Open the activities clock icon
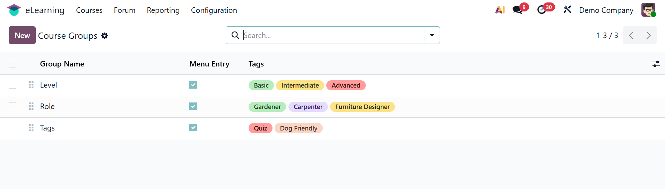The height and width of the screenshot is (189, 665). [542, 10]
